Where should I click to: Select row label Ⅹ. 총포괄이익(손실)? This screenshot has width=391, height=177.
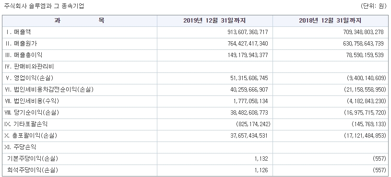tap(31, 136)
